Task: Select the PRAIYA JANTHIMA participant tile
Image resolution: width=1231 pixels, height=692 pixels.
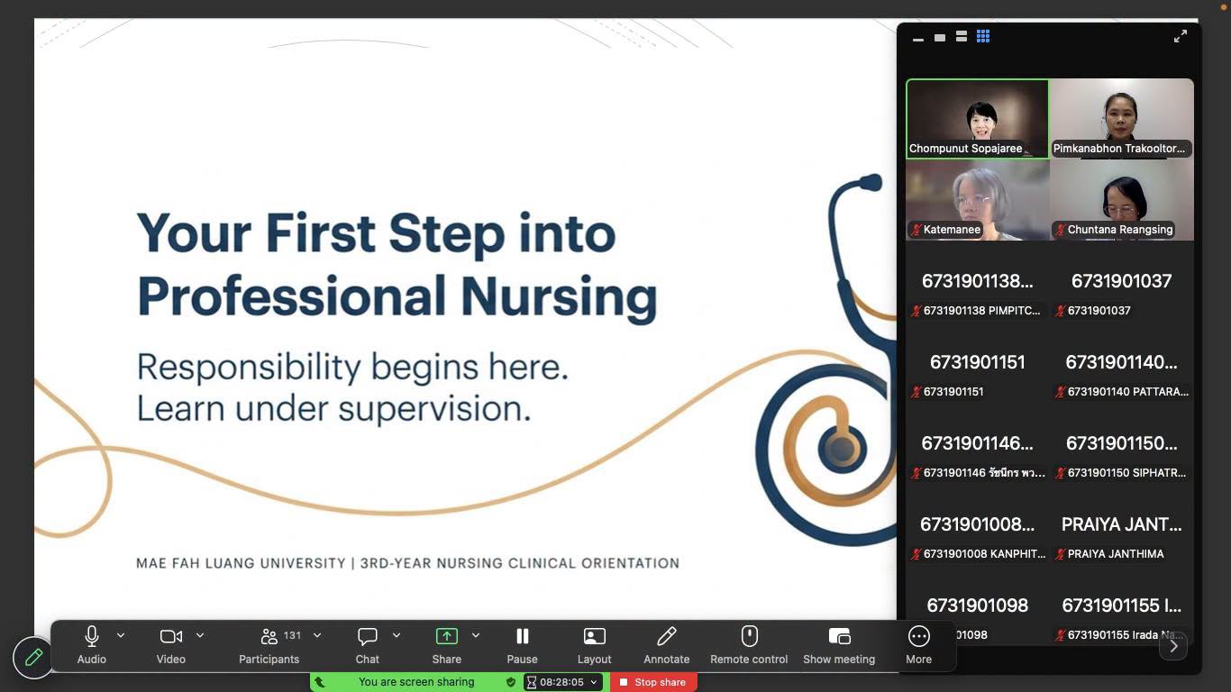Action: click(1122, 524)
